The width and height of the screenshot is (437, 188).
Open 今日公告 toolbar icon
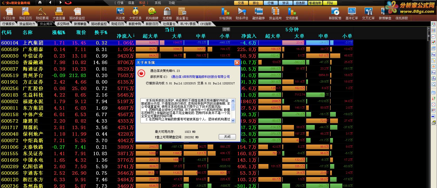(9, 14)
